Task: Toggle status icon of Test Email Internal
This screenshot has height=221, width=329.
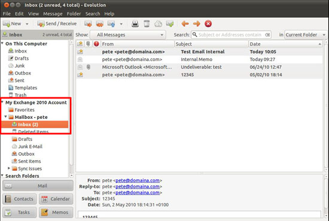Action: click(80, 52)
